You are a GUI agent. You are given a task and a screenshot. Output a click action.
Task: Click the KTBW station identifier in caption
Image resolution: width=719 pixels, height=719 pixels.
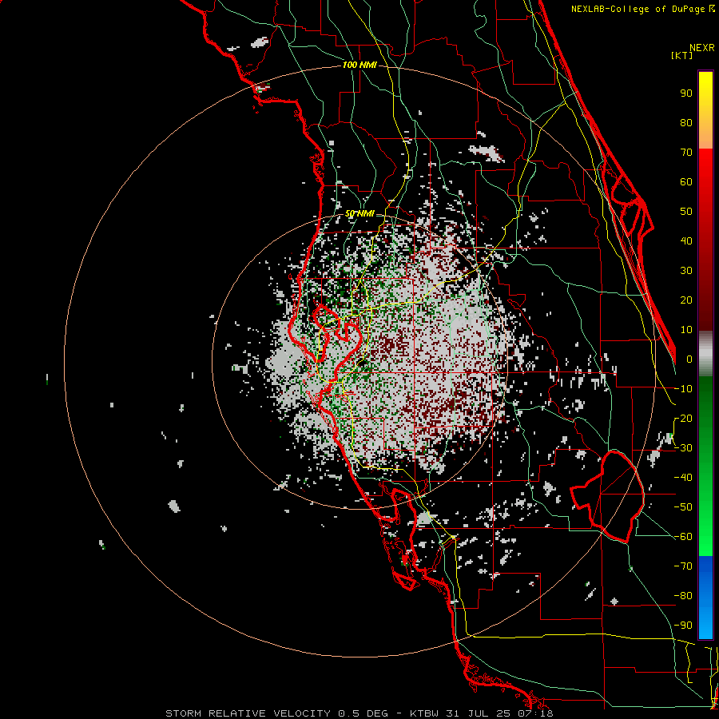point(425,713)
